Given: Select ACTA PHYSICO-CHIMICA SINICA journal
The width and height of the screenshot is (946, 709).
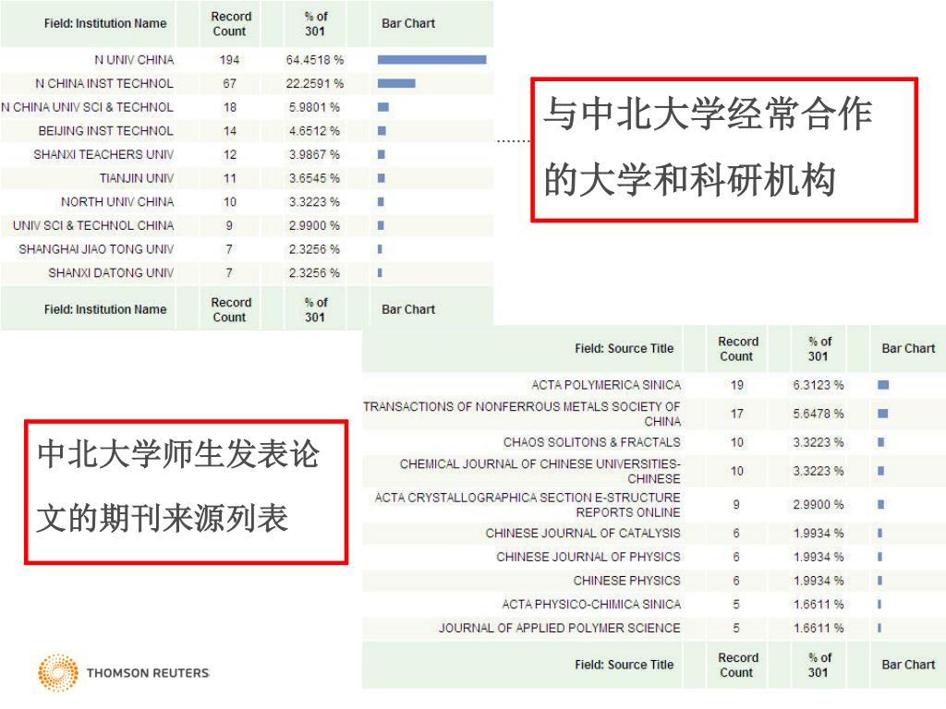Looking at the screenshot, I should (591, 604).
